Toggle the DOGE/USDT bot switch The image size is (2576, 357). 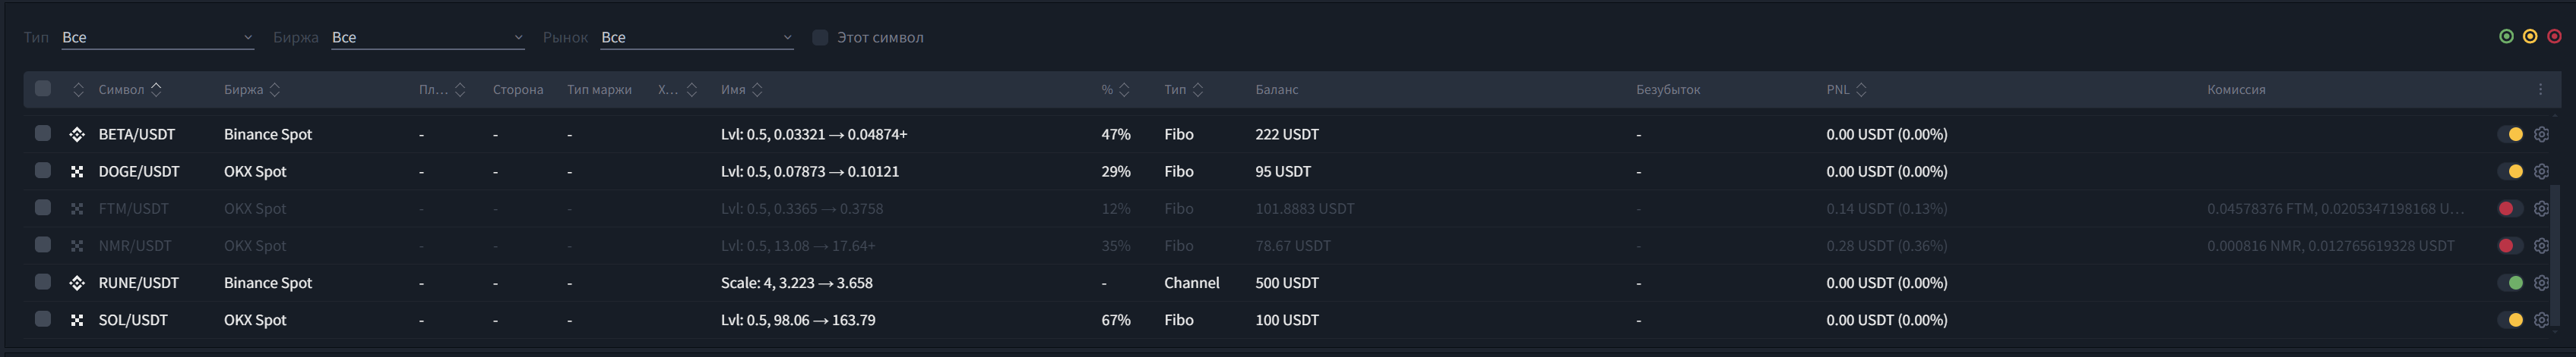[2511, 171]
